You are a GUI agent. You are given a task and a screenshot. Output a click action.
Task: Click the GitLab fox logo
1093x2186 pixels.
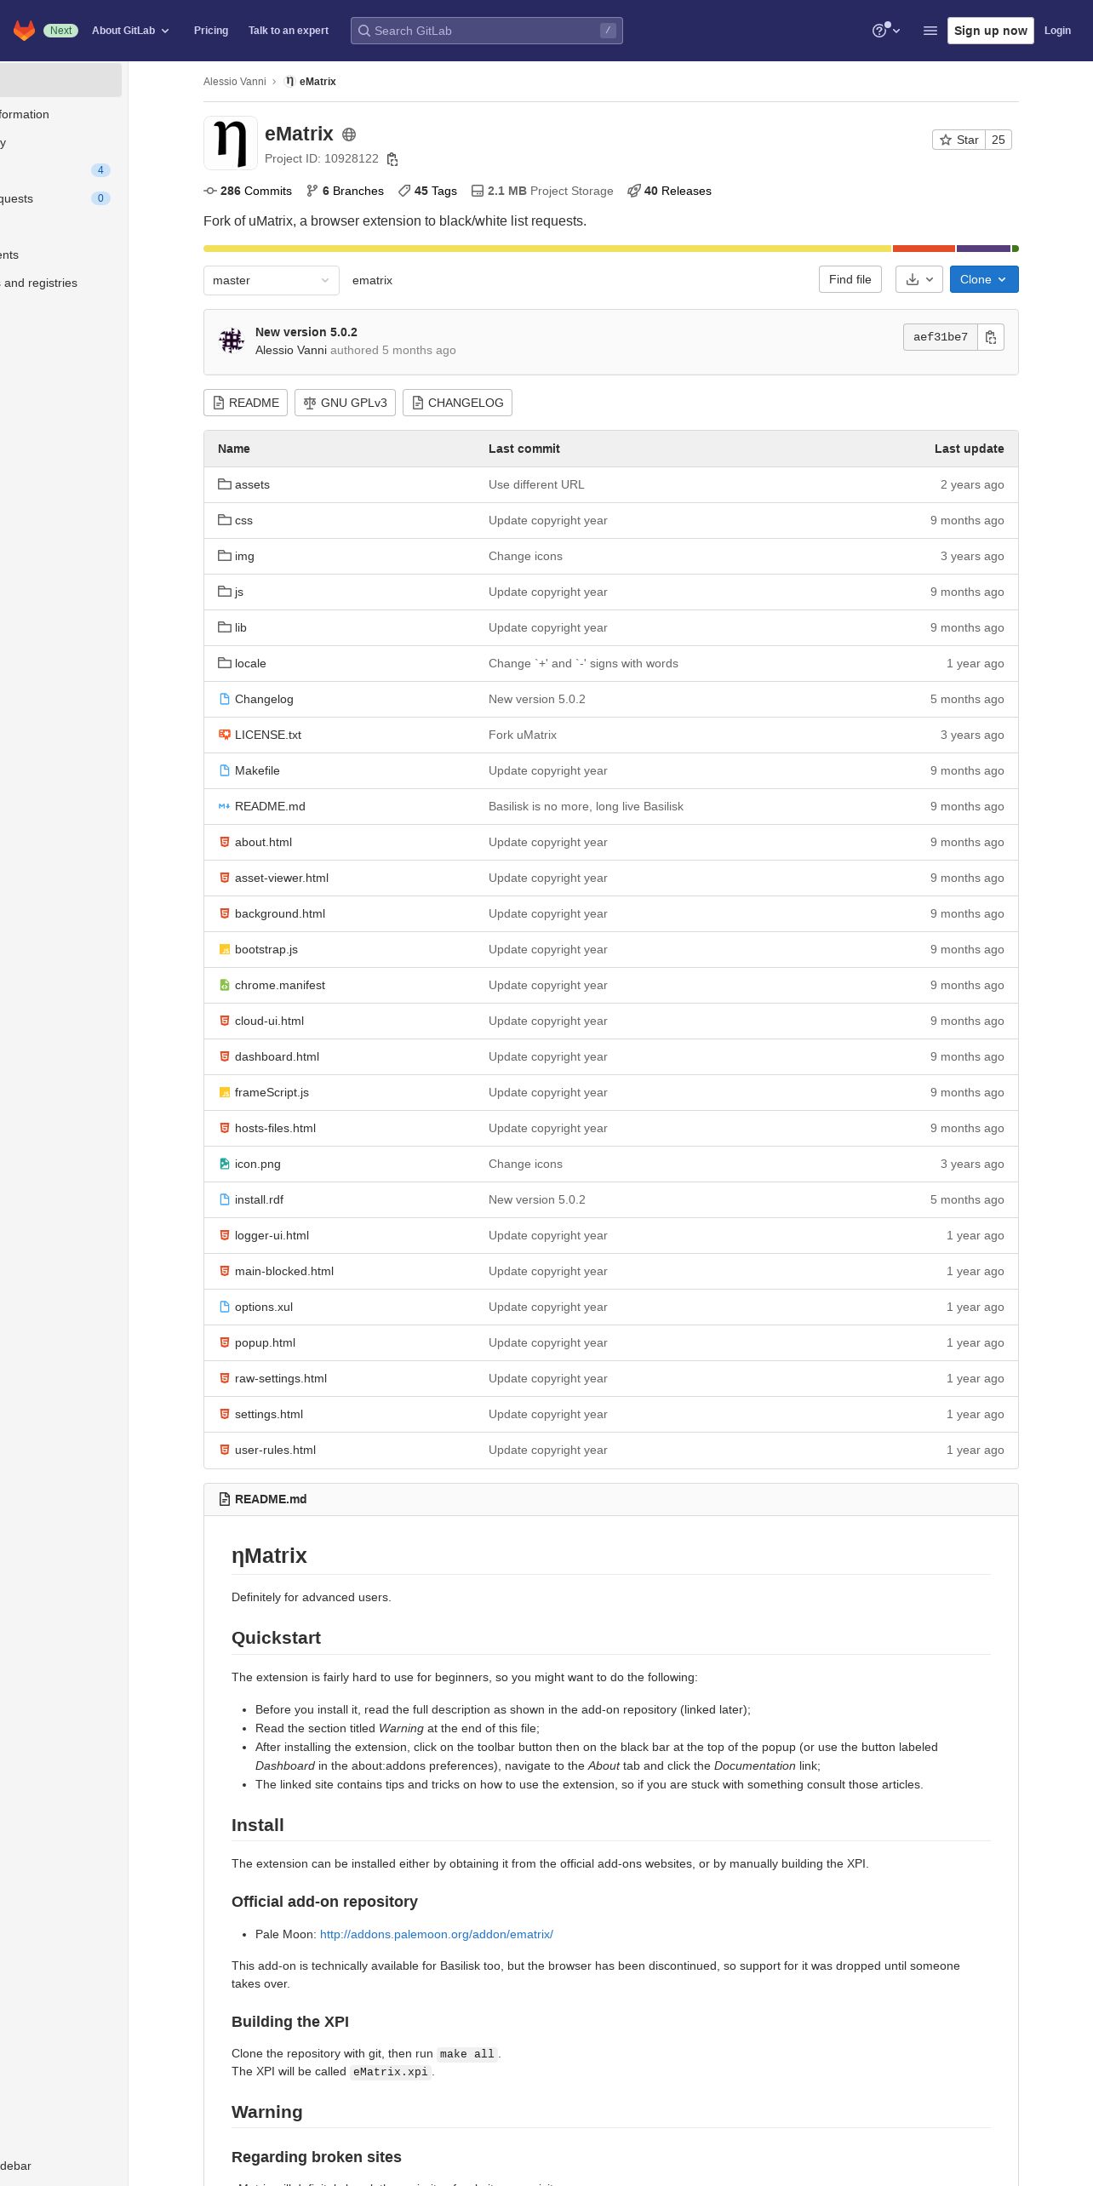click(x=24, y=31)
